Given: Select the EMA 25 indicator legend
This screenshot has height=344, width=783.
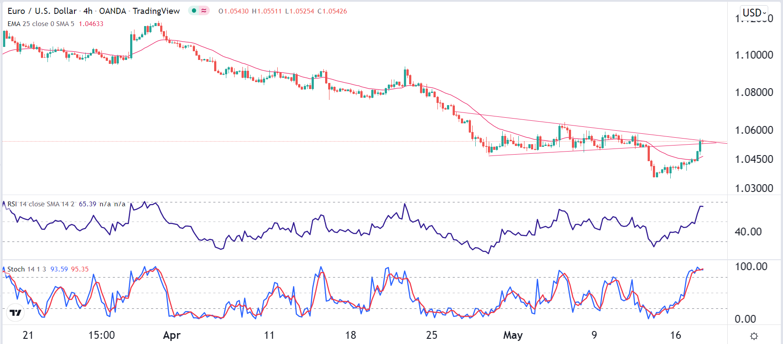Looking at the screenshot, I should 41,23.
